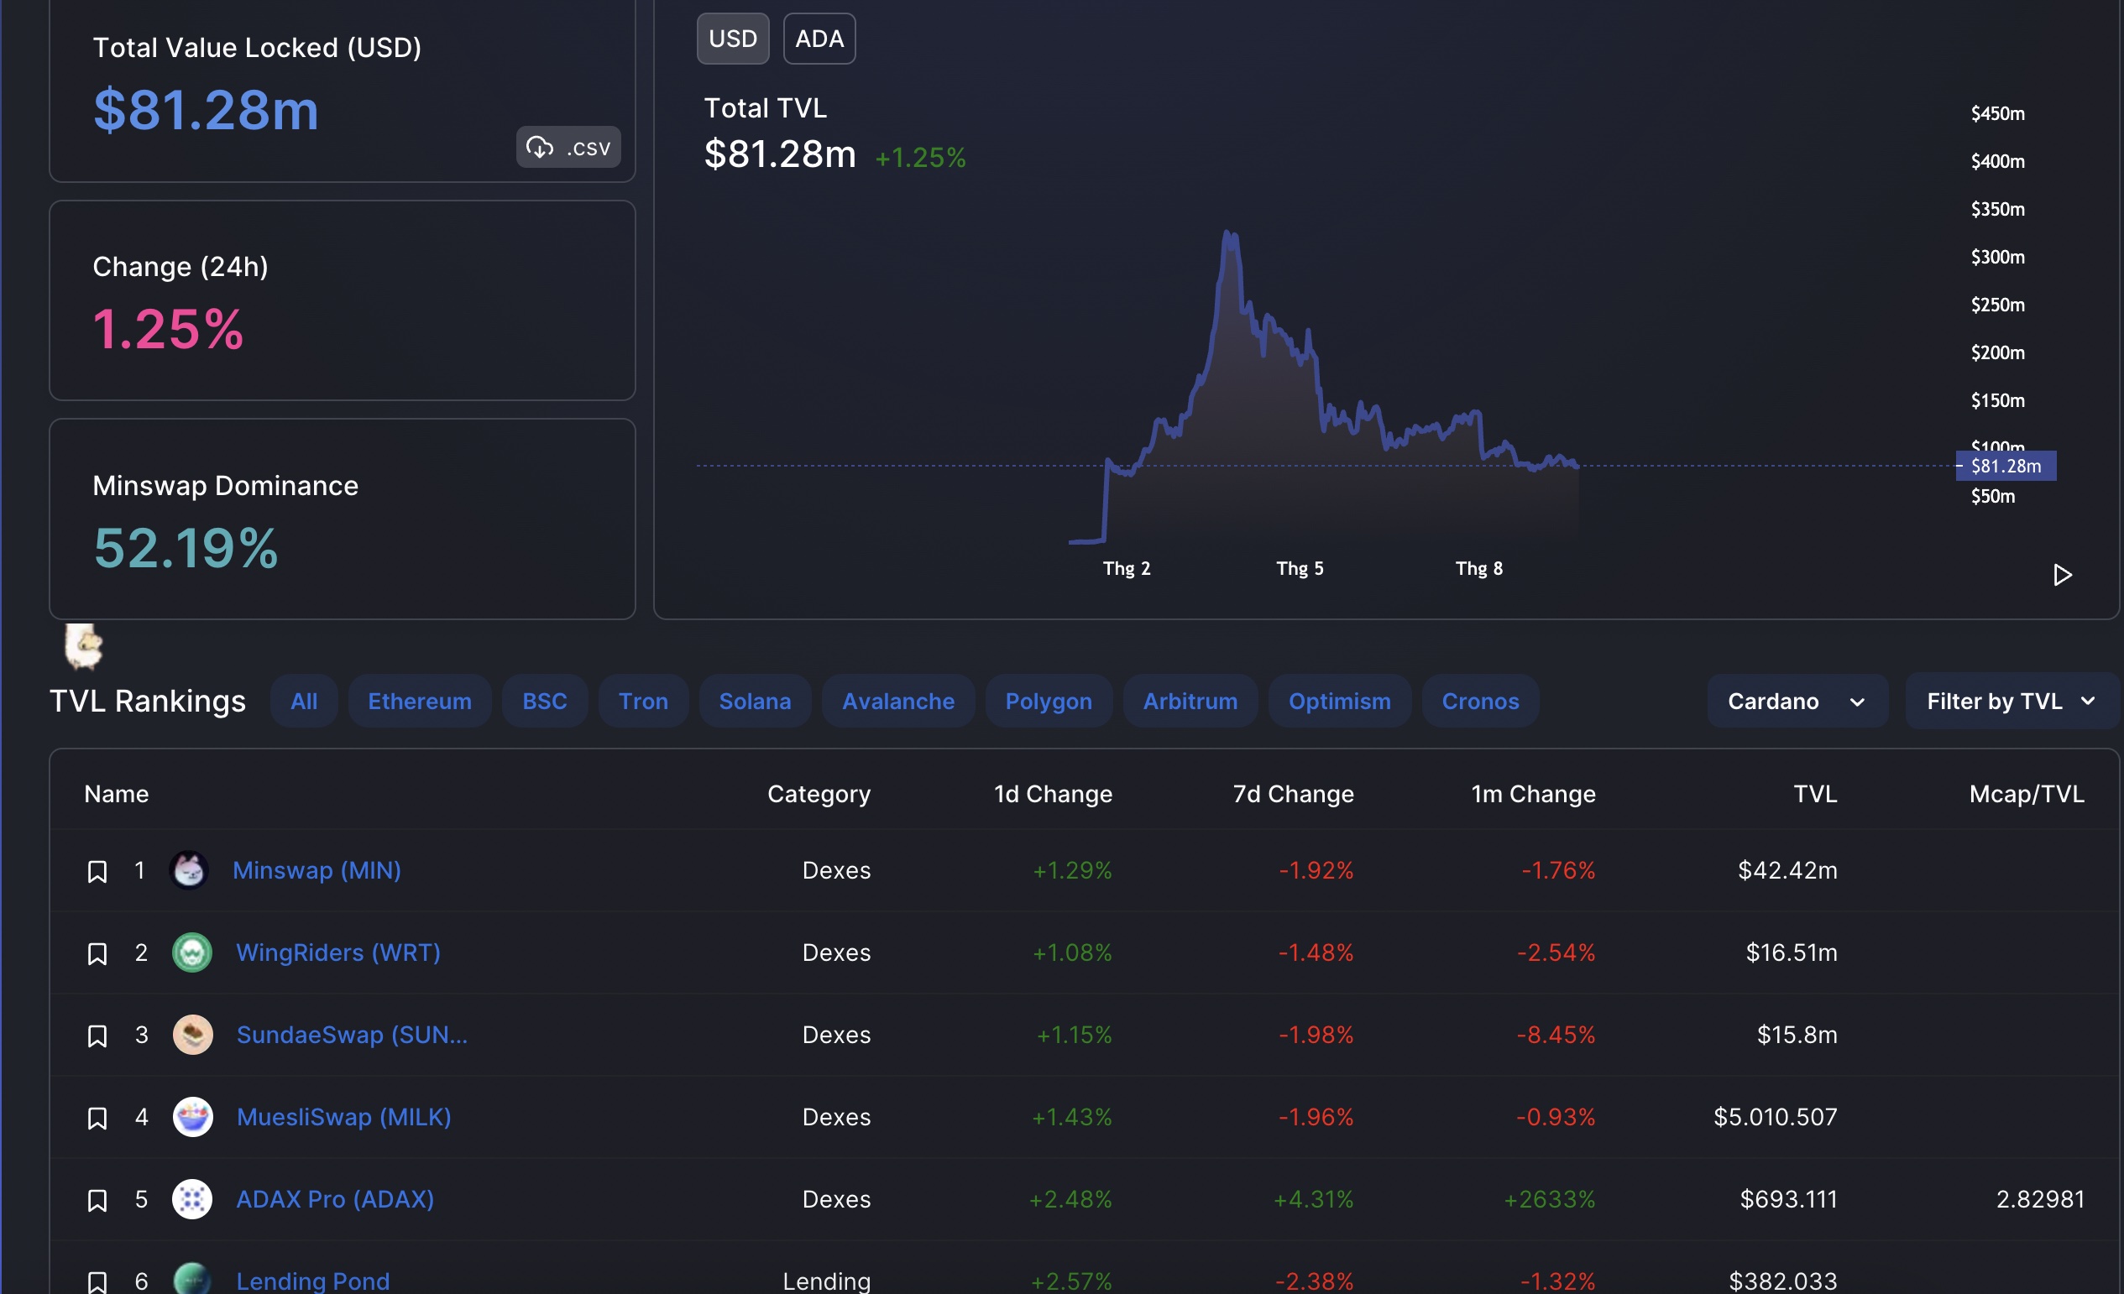The width and height of the screenshot is (2124, 1294).
Task: Click SundaeSwap TVL value $15.8m
Action: [1797, 1035]
